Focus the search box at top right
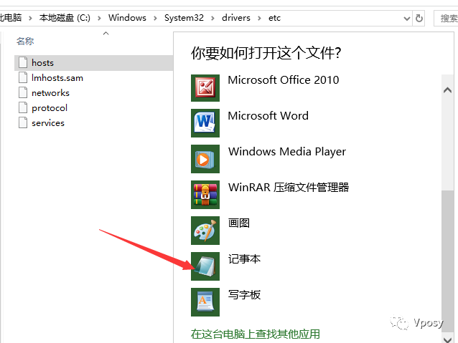Image resolution: width=458 pixels, height=343 pixels. point(446,19)
